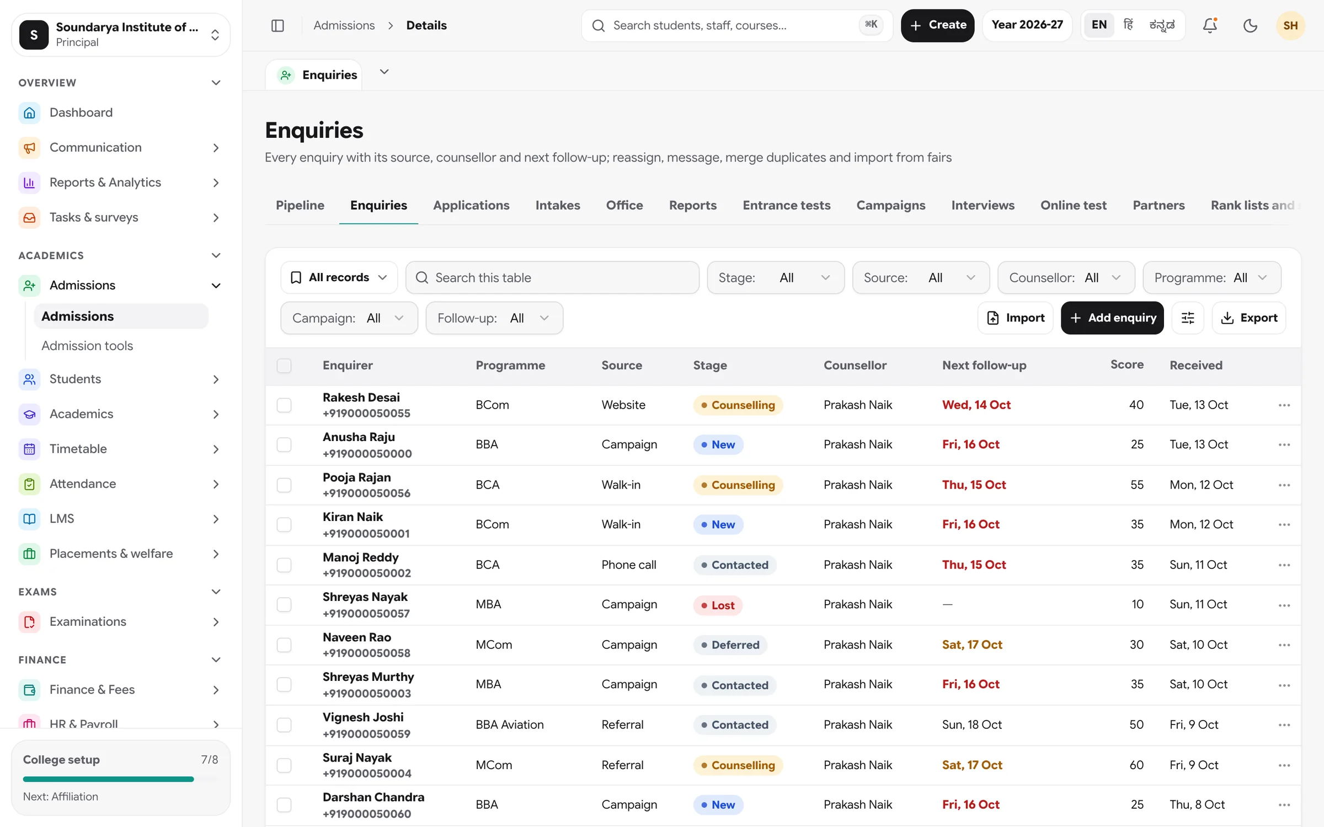This screenshot has width=1324, height=827.
Task: Click the Search this table field
Action: 552,277
